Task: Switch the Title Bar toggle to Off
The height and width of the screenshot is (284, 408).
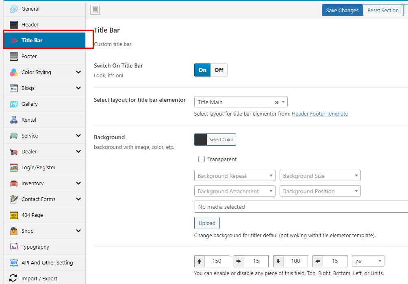Action: 219,70
